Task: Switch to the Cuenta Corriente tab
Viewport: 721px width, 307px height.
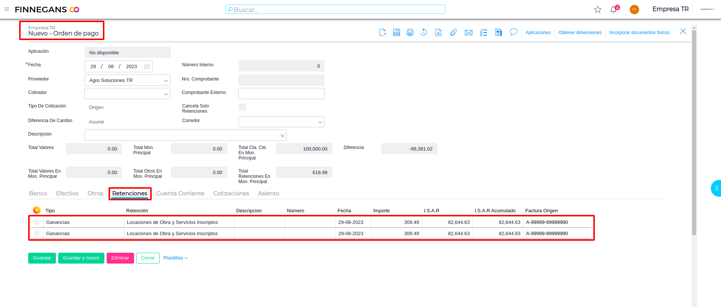Action: (180, 194)
